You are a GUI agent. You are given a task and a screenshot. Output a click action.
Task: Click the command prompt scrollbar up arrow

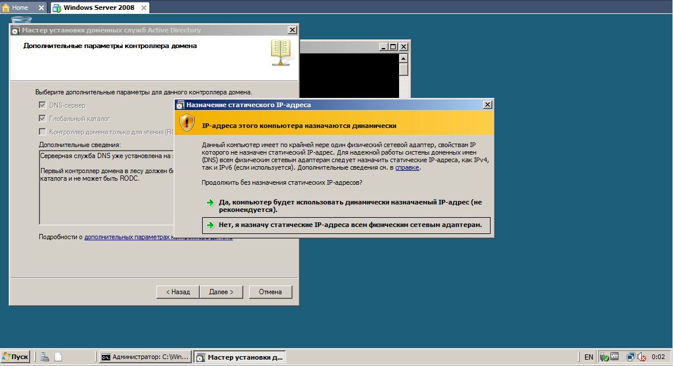tap(403, 58)
